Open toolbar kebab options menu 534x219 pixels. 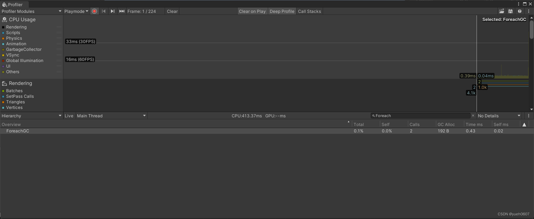coord(529,11)
